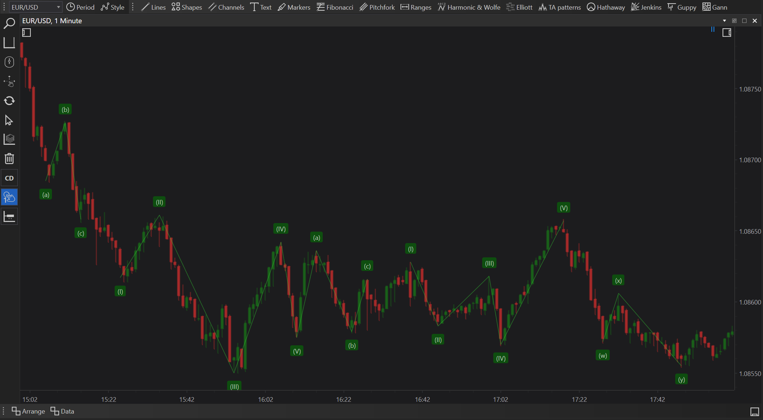The height and width of the screenshot is (420, 763).
Task: Click the magnifier search icon in left sidebar
Action: [9, 24]
